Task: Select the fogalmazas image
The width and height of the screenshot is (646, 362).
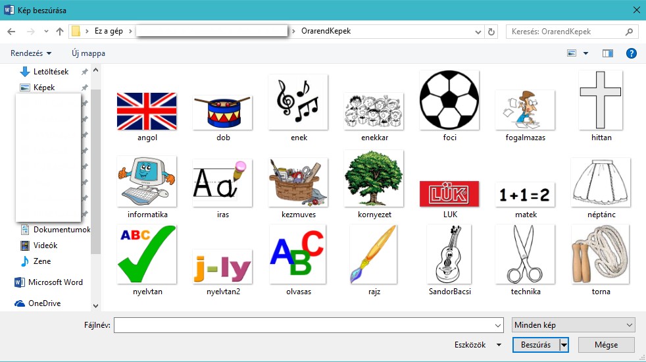Action: coord(526,110)
